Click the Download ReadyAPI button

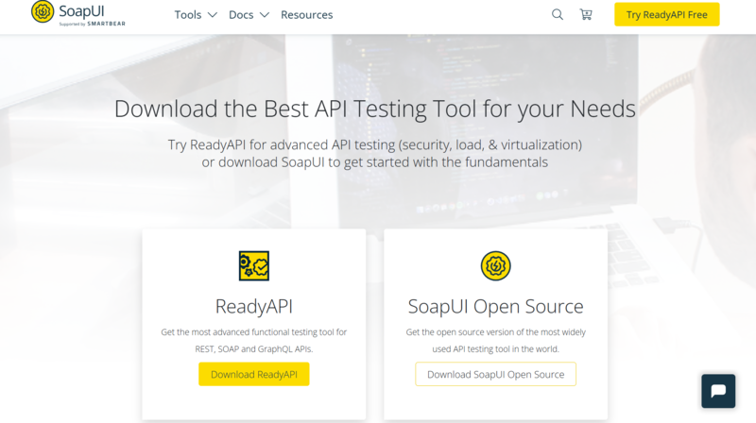tap(253, 374)
